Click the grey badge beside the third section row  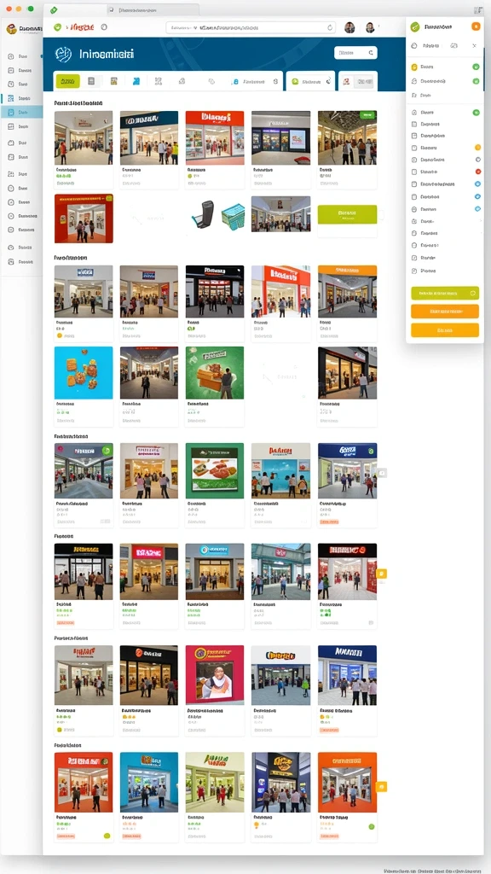[x=383, y=473]
